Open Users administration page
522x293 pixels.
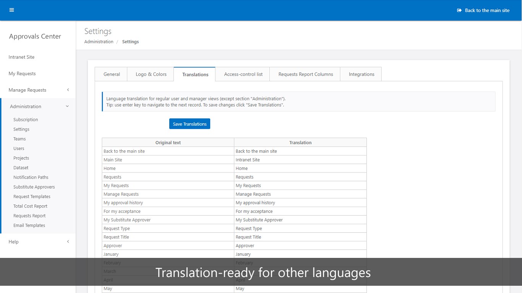click(19, 148)
